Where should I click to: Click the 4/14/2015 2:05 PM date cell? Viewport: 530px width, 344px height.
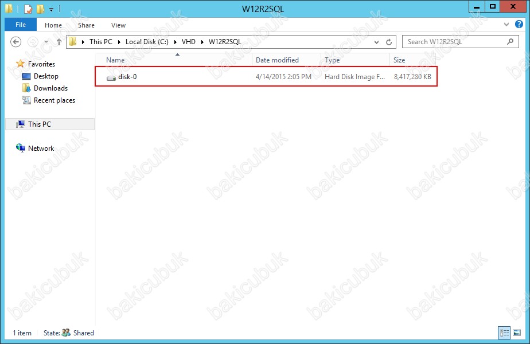283,77
